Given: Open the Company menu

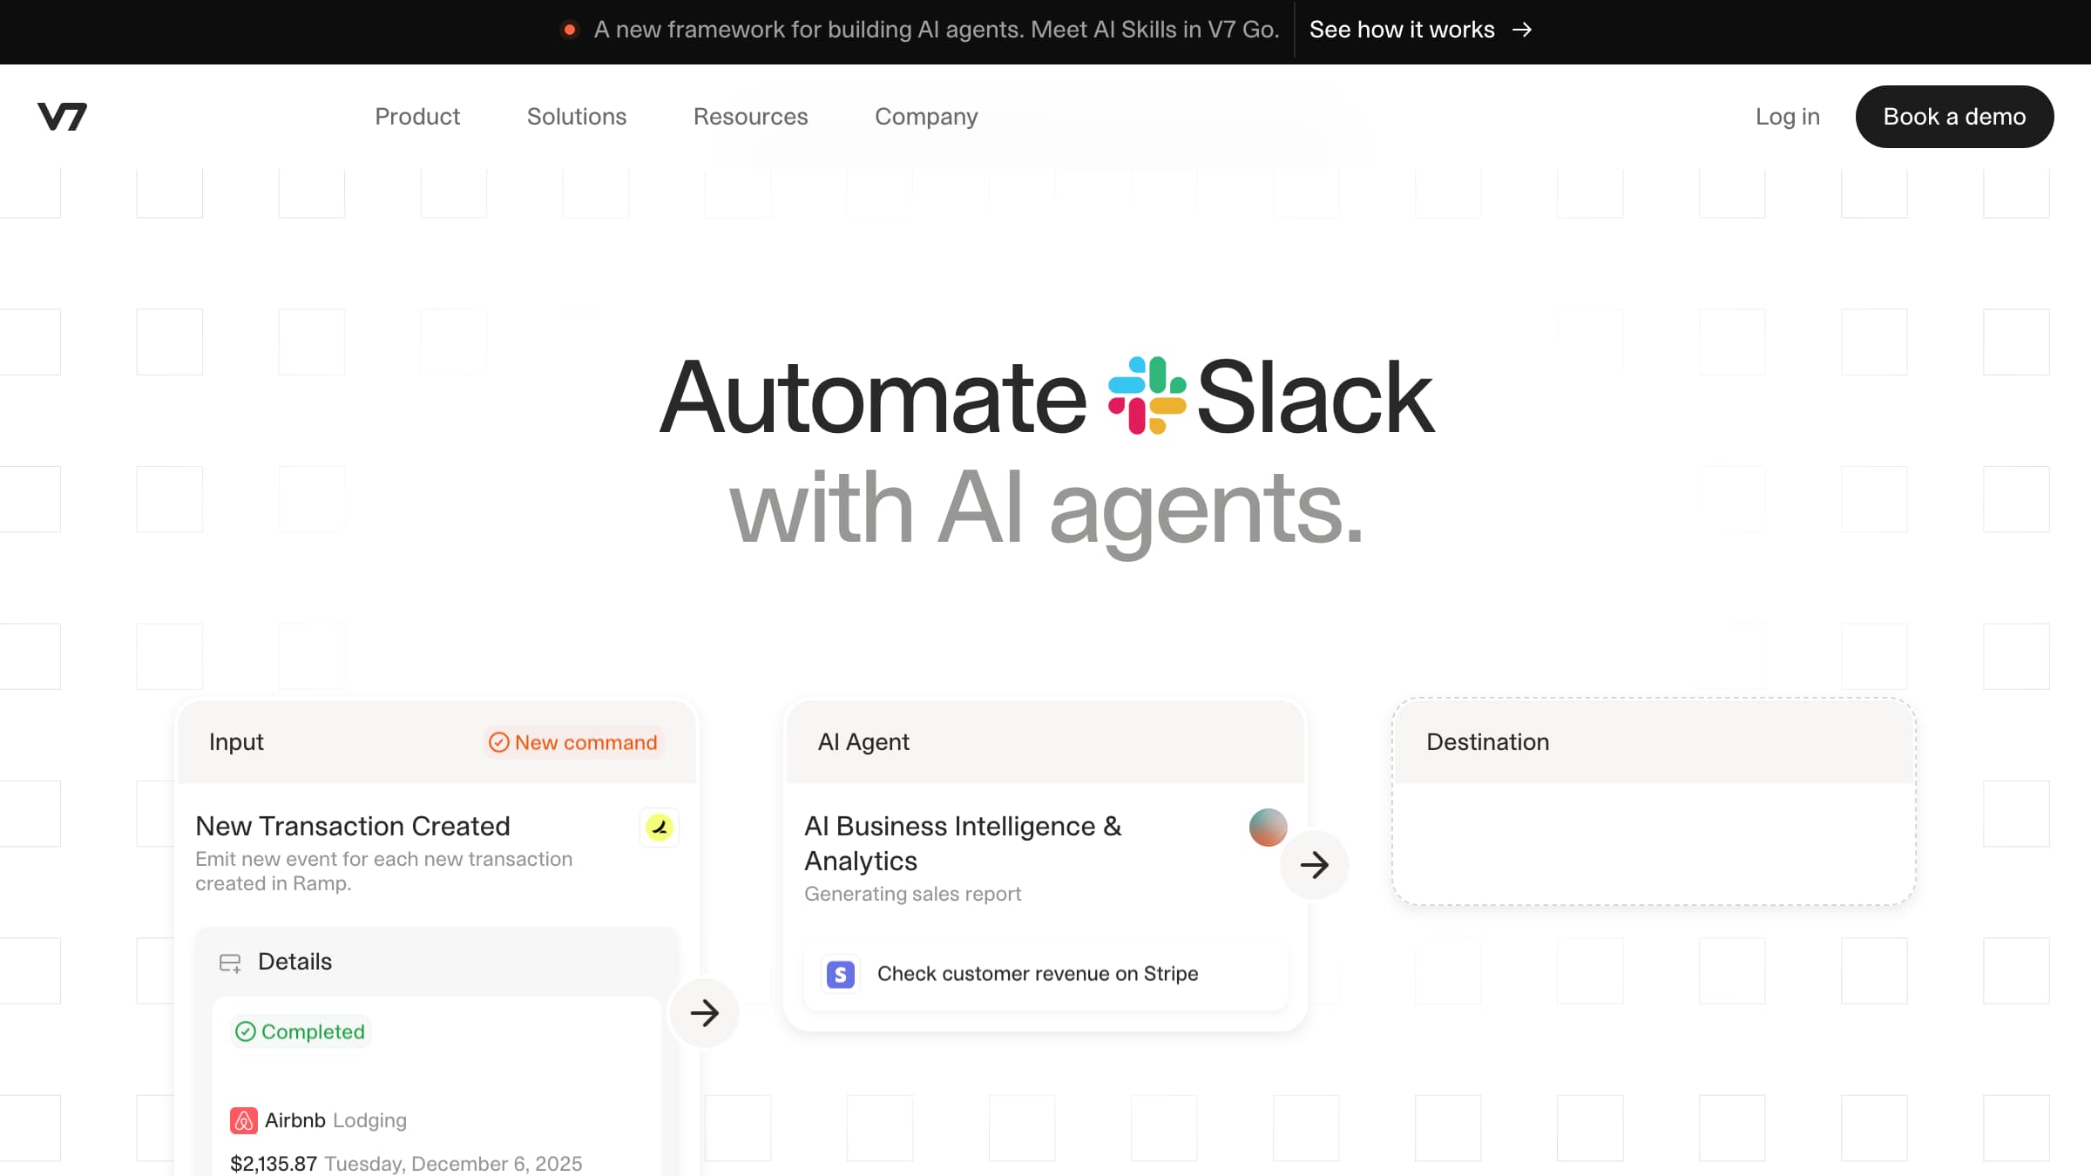Looking at the screenshot, I should click(x=926, y=117).
